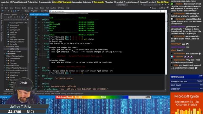Open Solution Explorer window options arrow

tap(23, 15)
